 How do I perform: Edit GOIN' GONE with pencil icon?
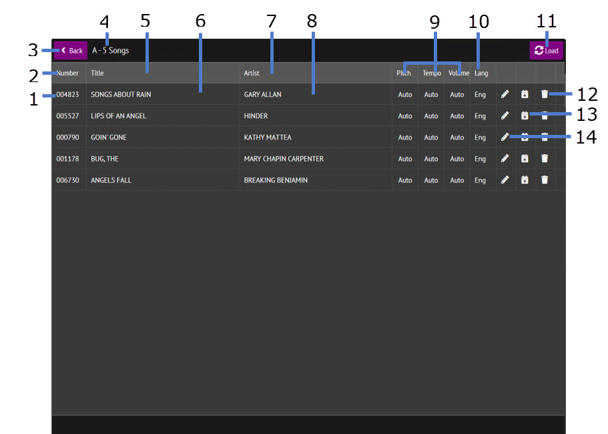(505, 138)
